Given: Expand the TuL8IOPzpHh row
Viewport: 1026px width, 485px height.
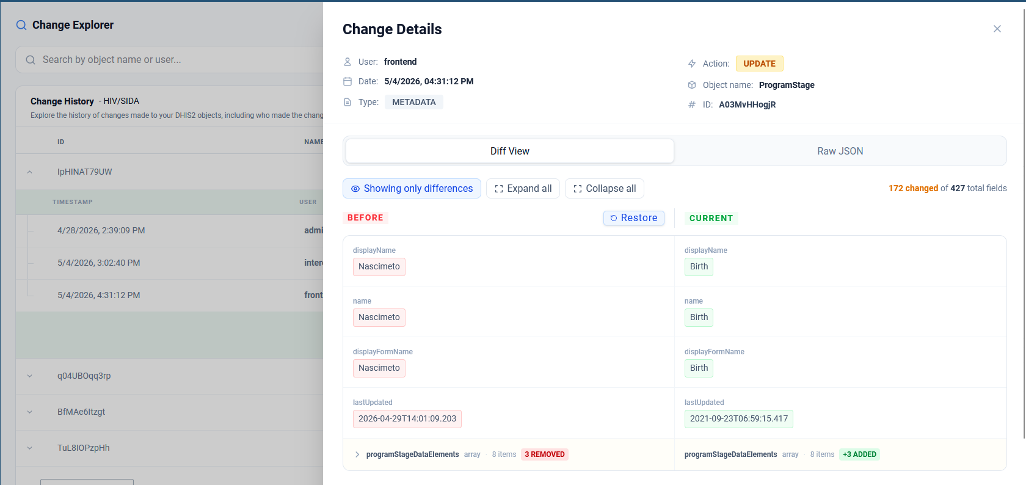Looking at the screenshot, I should (29, 448).
